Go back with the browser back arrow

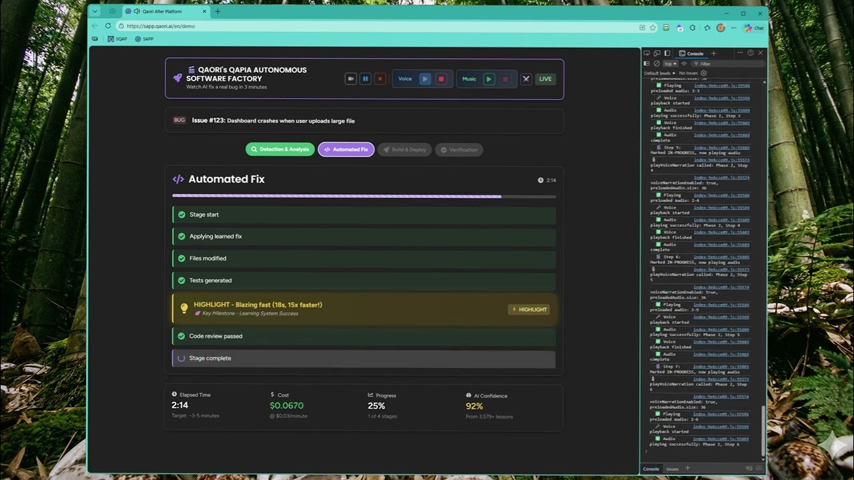[x=95, y=26]
